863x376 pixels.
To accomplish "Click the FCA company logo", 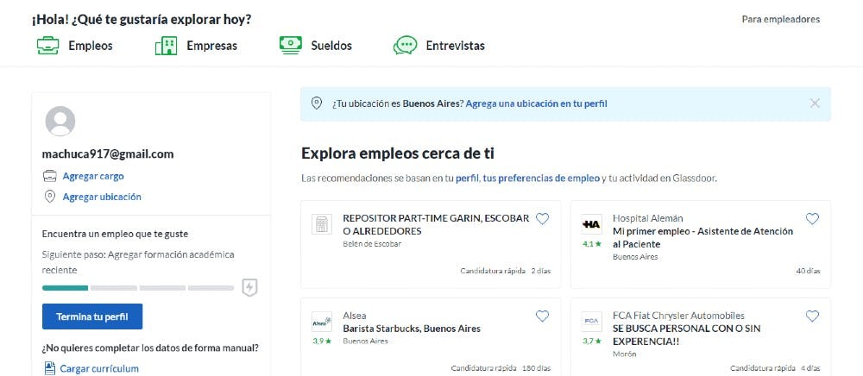I will pyautogui.click(x=592, y=322).
